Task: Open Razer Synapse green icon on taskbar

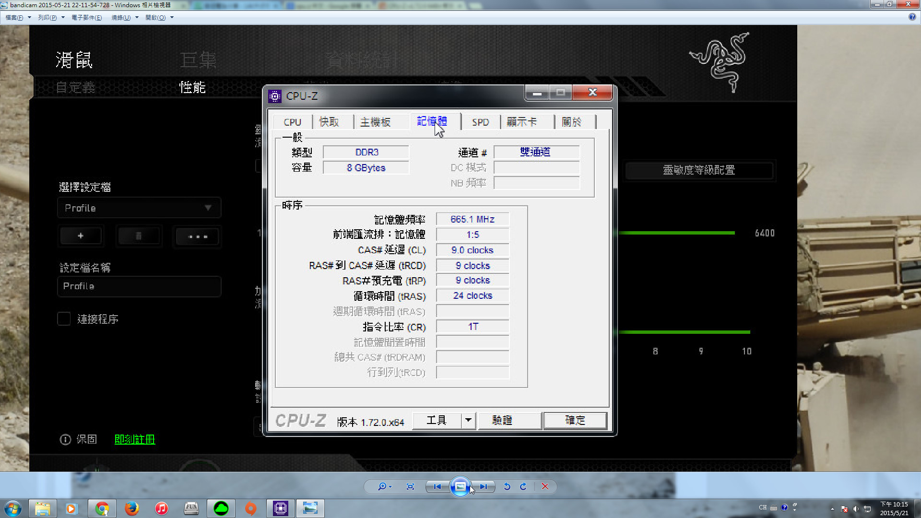Action: point(221,508)
